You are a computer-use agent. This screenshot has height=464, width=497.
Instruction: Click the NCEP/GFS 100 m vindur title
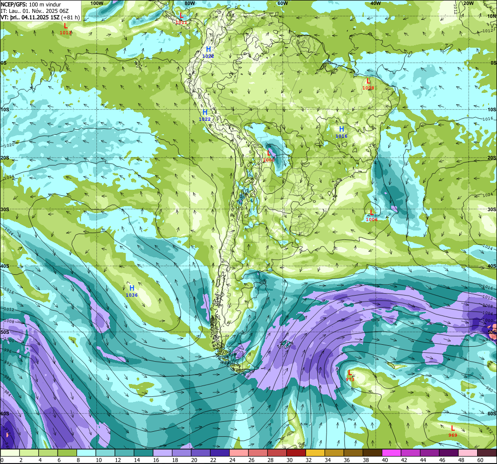pyautogui.click(x=31, y=4)
